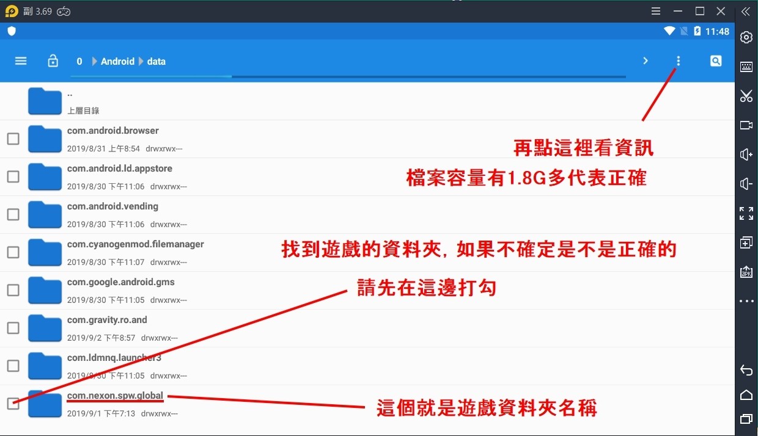Viewport: 758px width, 436px height.
Task: Click the com.android.browser folder name
Action: click(113, 131)
